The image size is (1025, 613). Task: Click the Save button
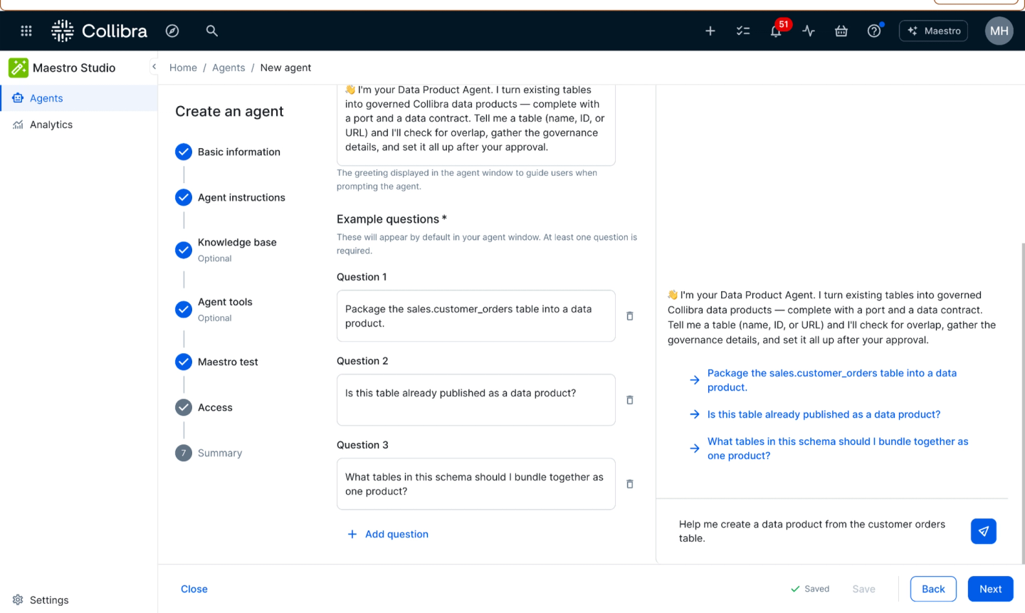point(863,589)
